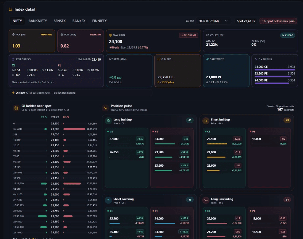Click the Long unwinding trend-down icon
303x239 pixels.
coord(206,200)
